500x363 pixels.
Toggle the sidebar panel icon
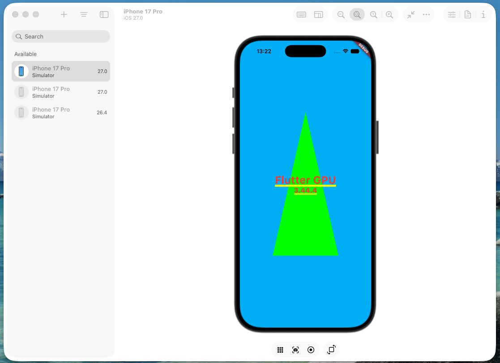coord(104,14)
